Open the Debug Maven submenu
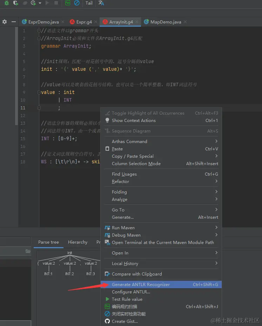This screenshot has width=262, height=326. (x=161, y=235)
